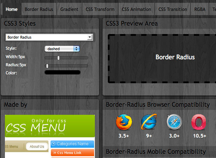Open the RGBA tab
This screenshot has height=158, width=216.
200,9
